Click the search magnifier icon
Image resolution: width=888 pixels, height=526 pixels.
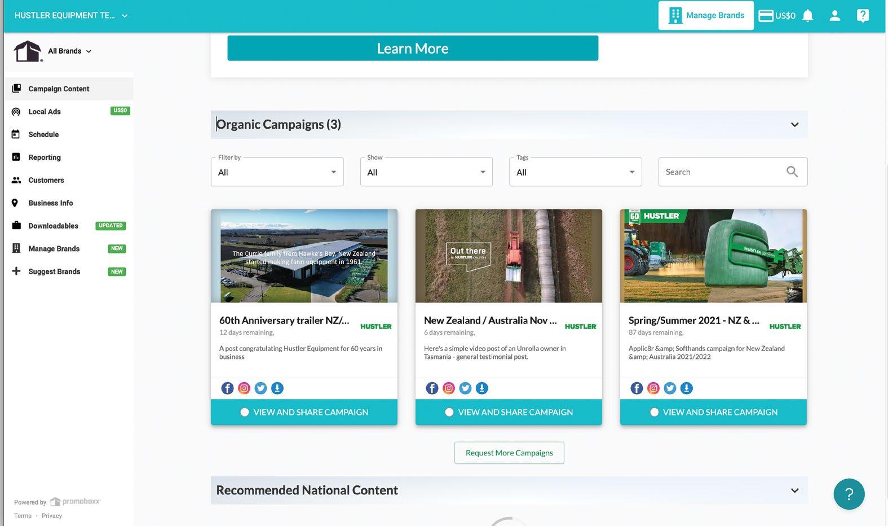click(792, 172)
